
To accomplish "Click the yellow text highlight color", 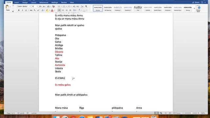I will click(47, 10).
